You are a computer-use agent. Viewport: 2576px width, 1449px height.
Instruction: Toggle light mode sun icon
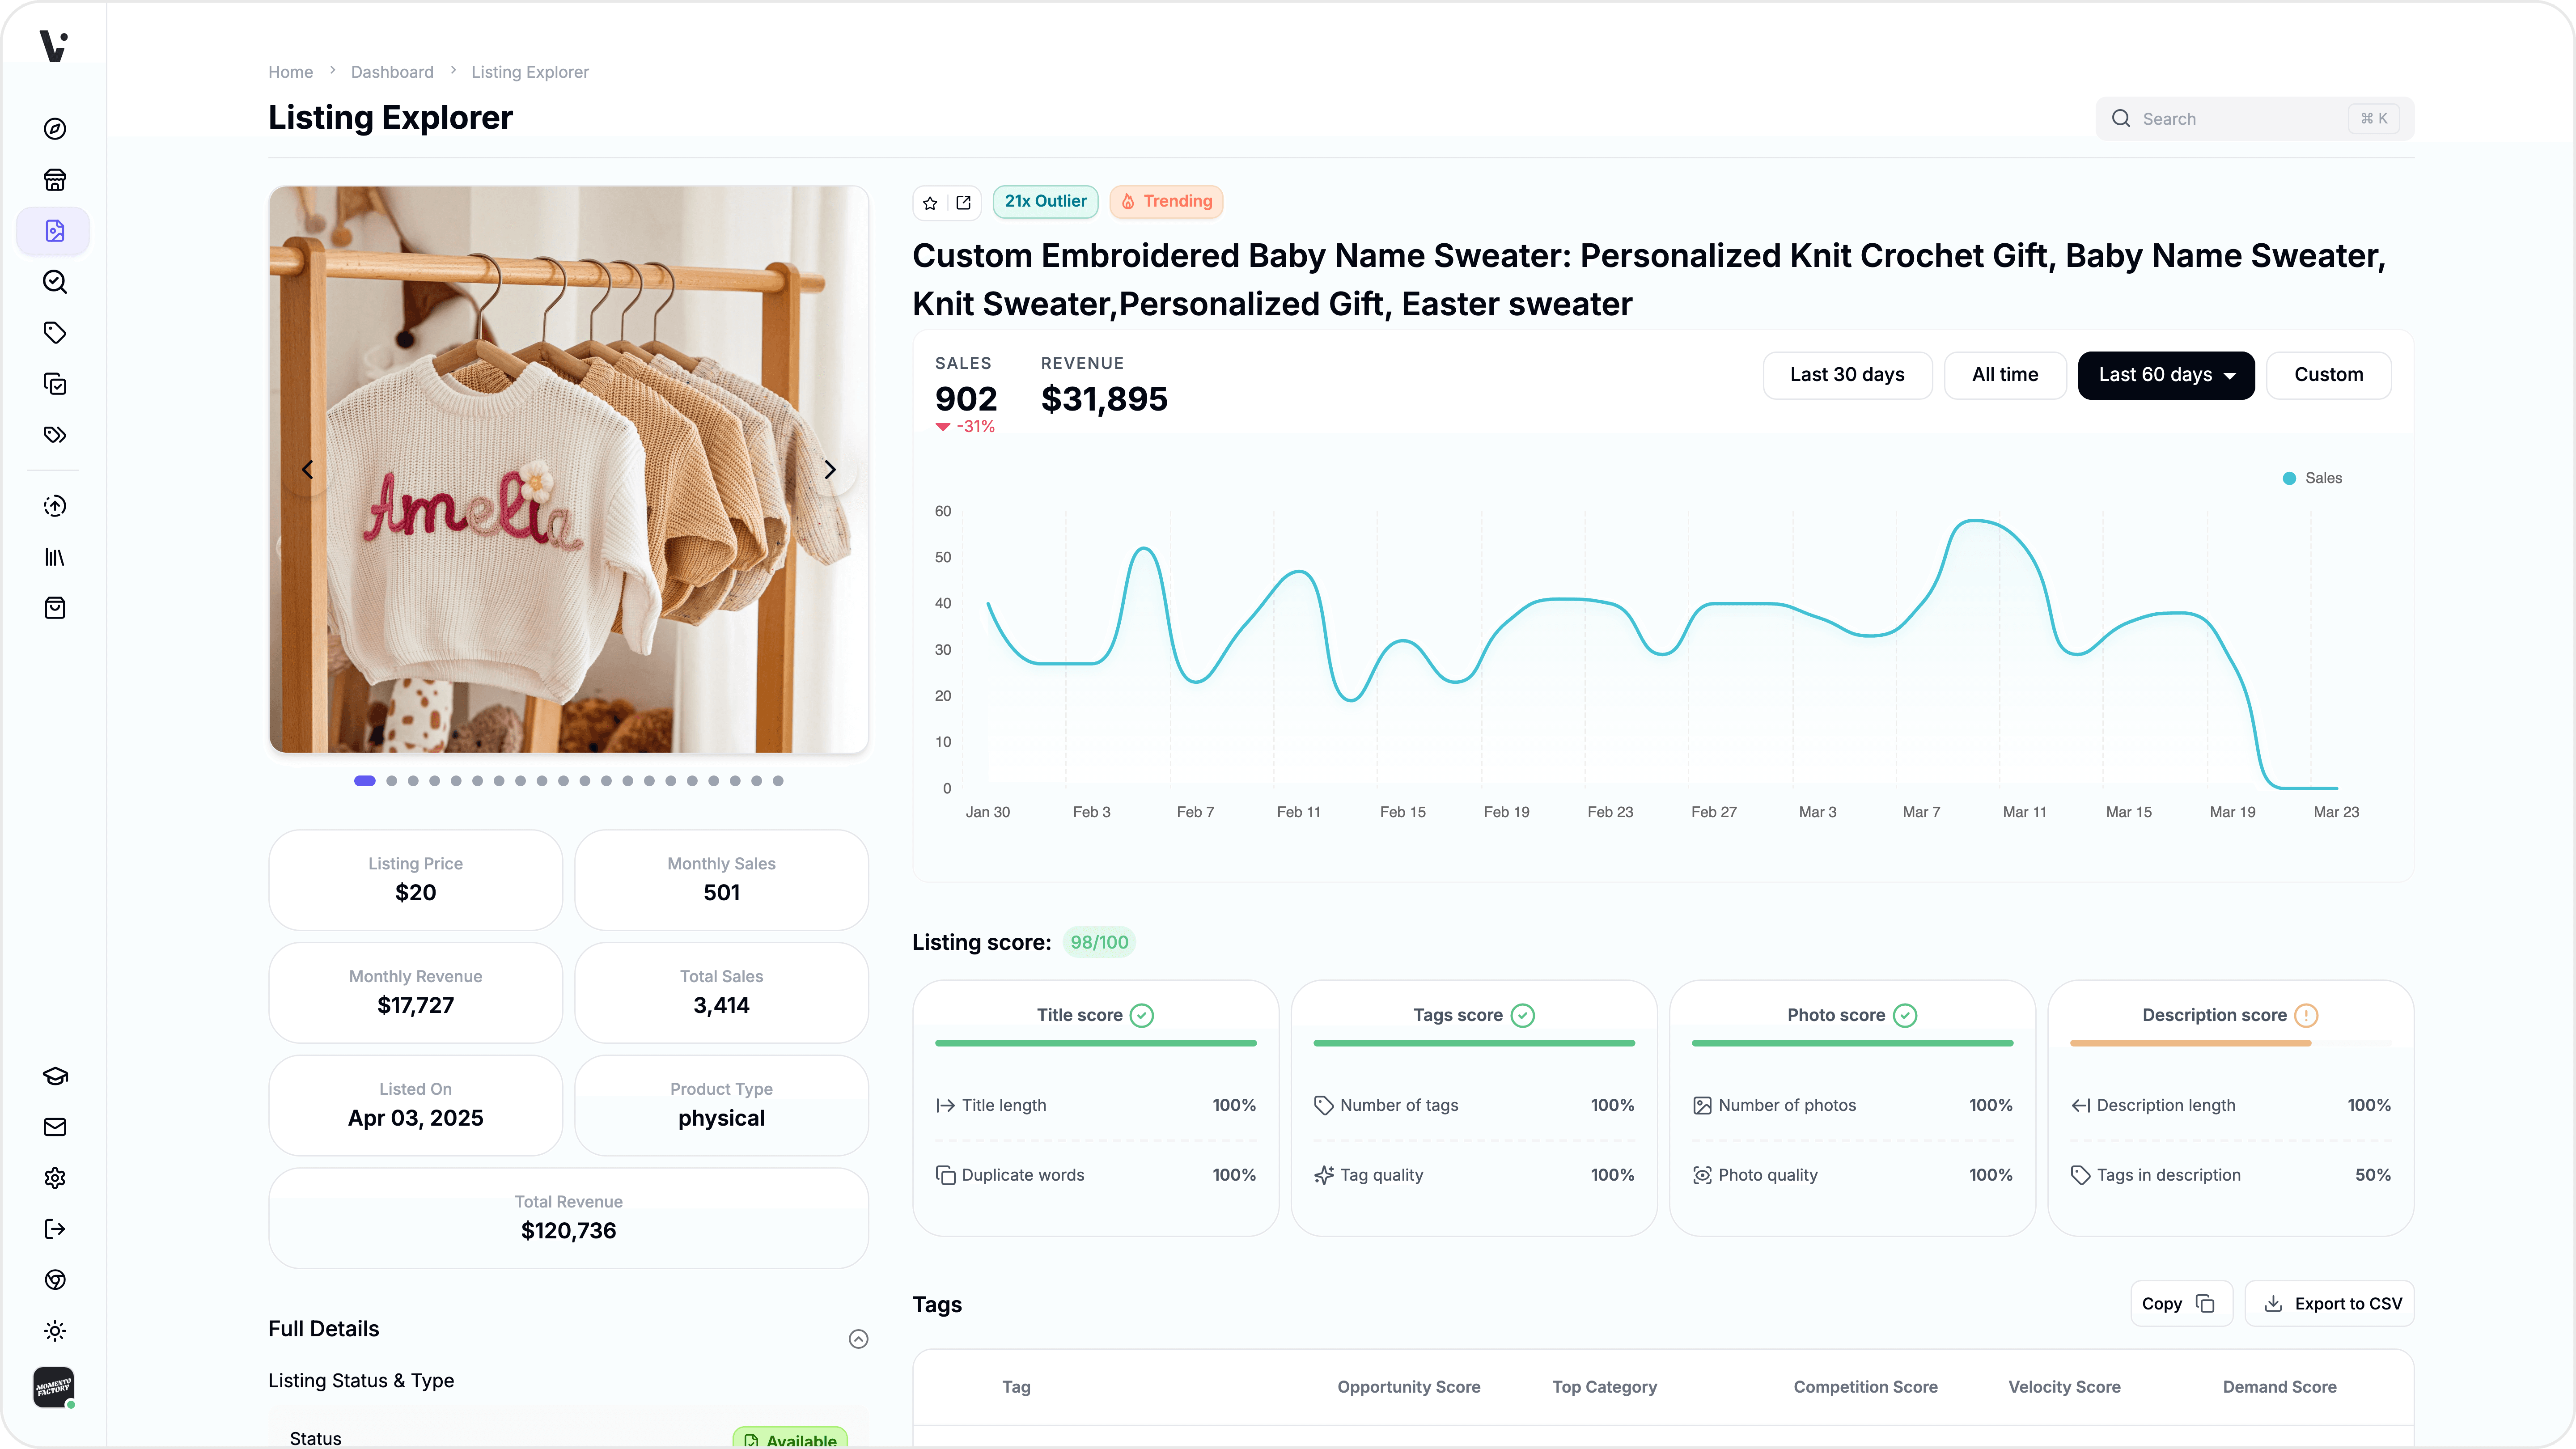point(55,1331)
